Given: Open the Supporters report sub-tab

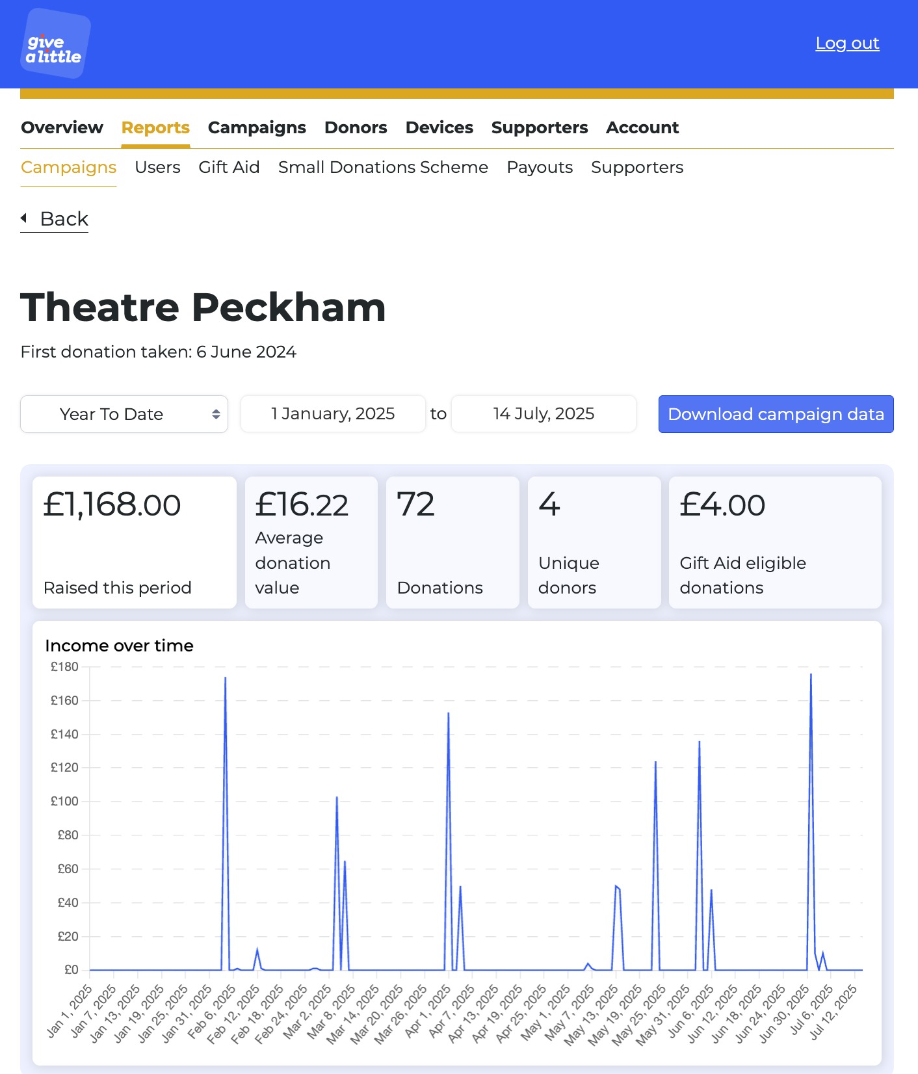Looking at the screenshot, I should point(637,167).
